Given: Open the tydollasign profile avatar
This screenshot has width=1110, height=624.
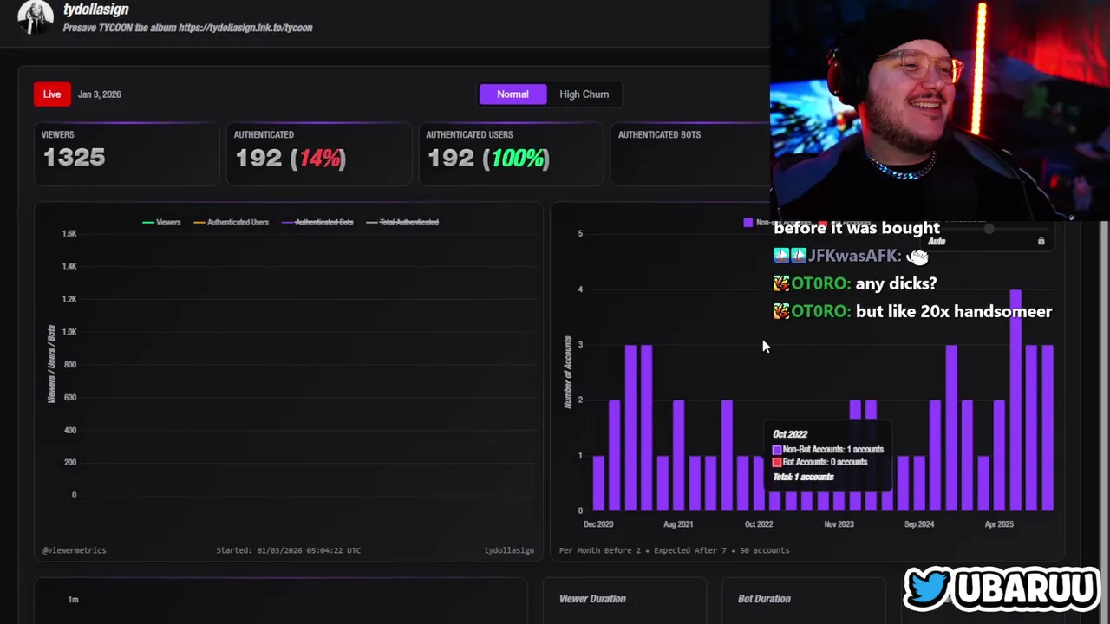Looking at the screenshot, I should [x=36, y=17].
